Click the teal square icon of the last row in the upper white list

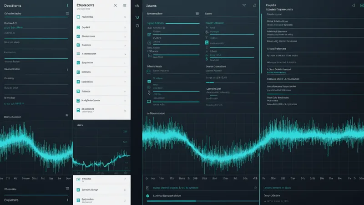pos(78,110)
